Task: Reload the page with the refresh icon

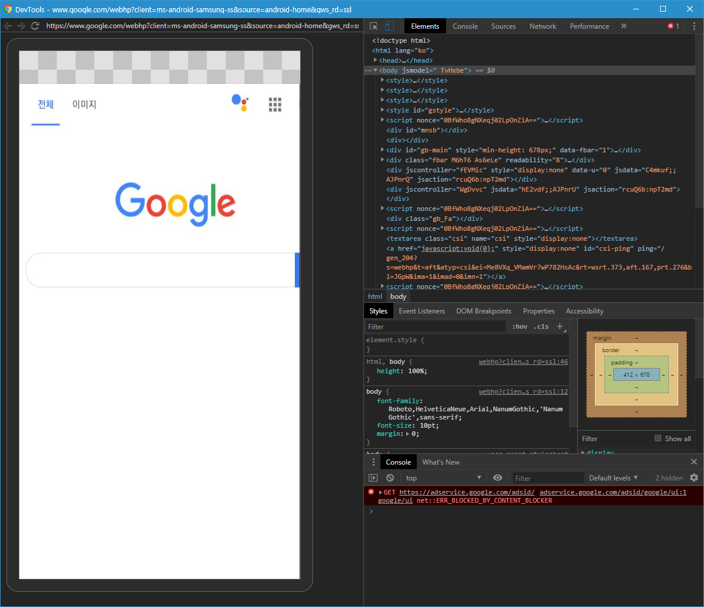Action: coord(35,26)
